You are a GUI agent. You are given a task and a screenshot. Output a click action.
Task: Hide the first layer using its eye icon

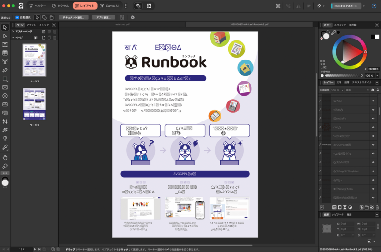373,101
